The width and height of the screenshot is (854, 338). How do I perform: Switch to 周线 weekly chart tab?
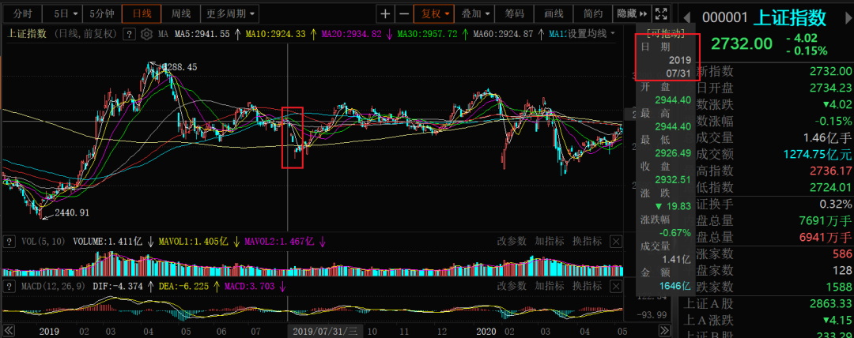coord(181,13)
